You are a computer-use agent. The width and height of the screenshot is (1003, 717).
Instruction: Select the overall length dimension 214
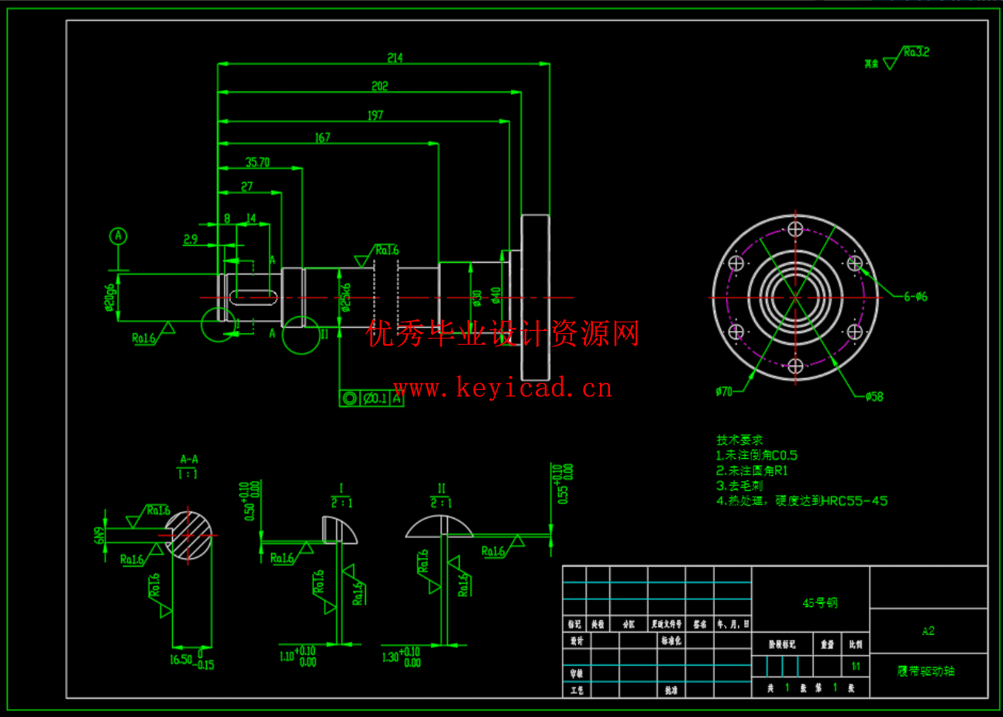pyautogui.click(x=395, y=57)
